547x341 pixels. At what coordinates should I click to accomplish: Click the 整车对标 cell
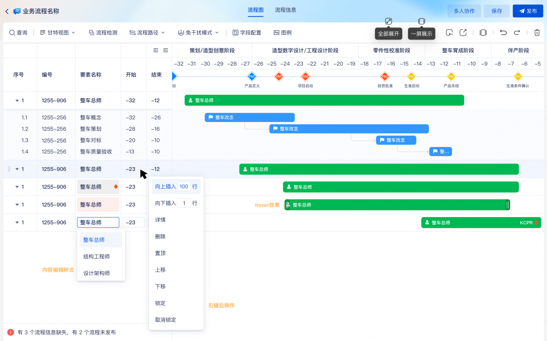tap(91, 140)
